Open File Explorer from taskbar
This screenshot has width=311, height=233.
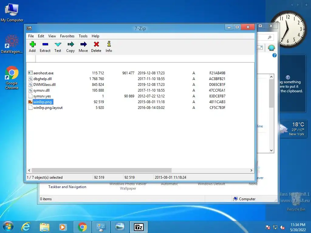(45, 227)
